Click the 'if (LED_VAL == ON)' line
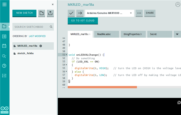The width and height of the screenshot is (181, 115). click(85, 62)
